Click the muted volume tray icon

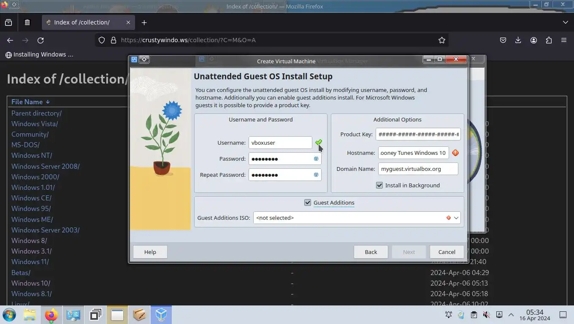[x=486, y=315]
